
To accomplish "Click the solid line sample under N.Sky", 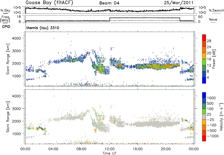I will tap(5, 13).
